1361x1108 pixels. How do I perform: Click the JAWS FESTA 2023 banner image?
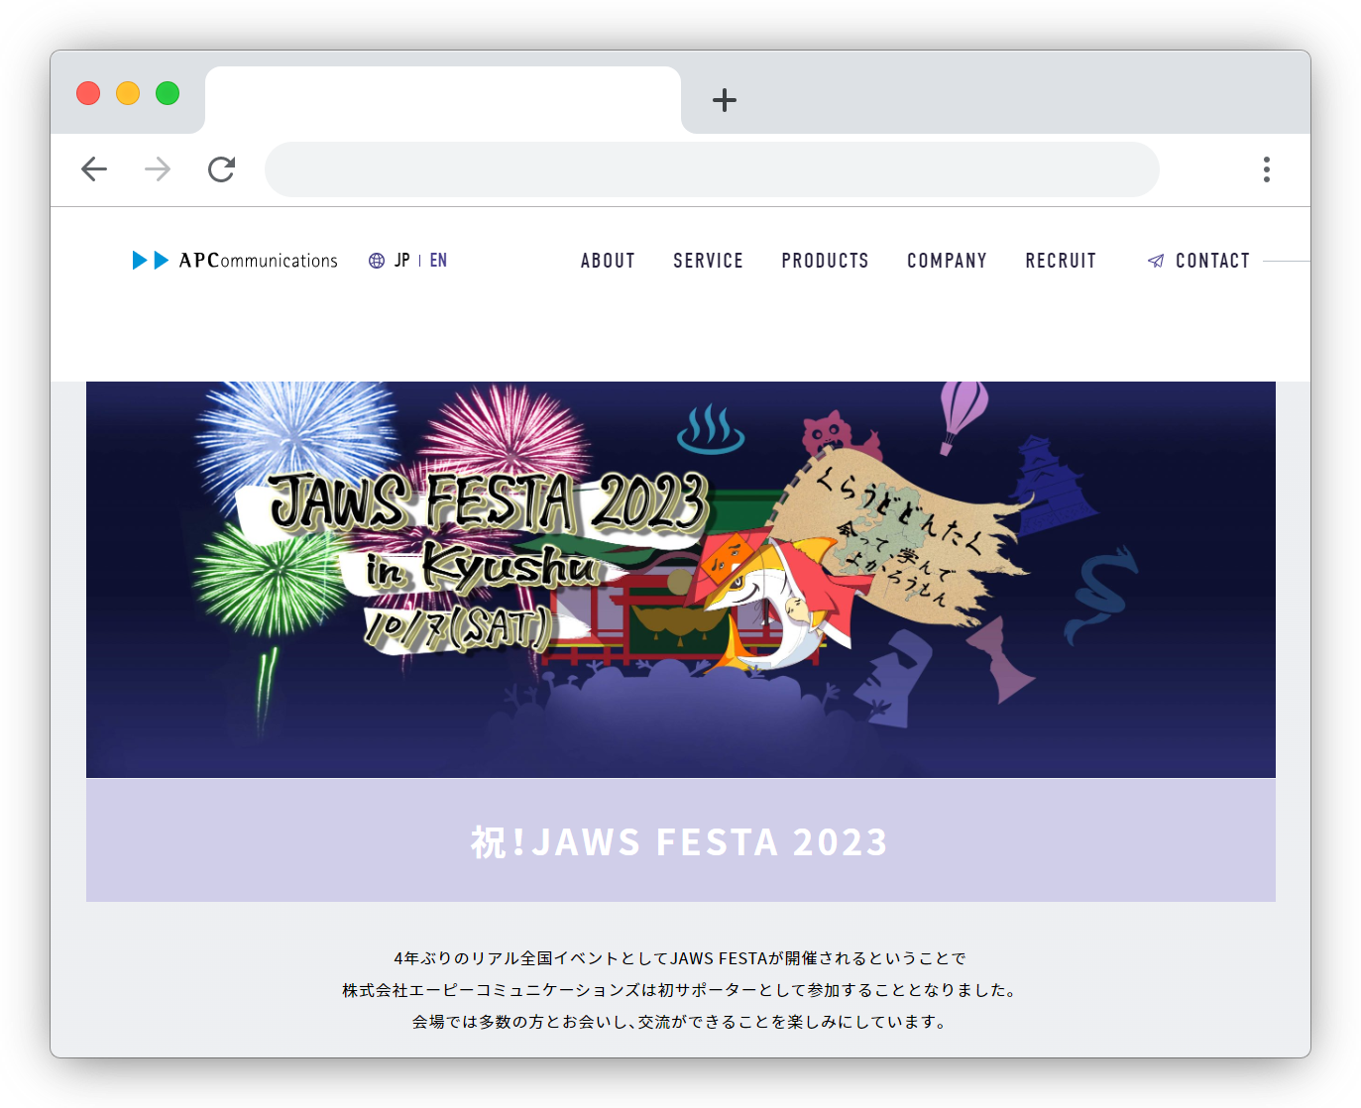(x=681, y=580)
